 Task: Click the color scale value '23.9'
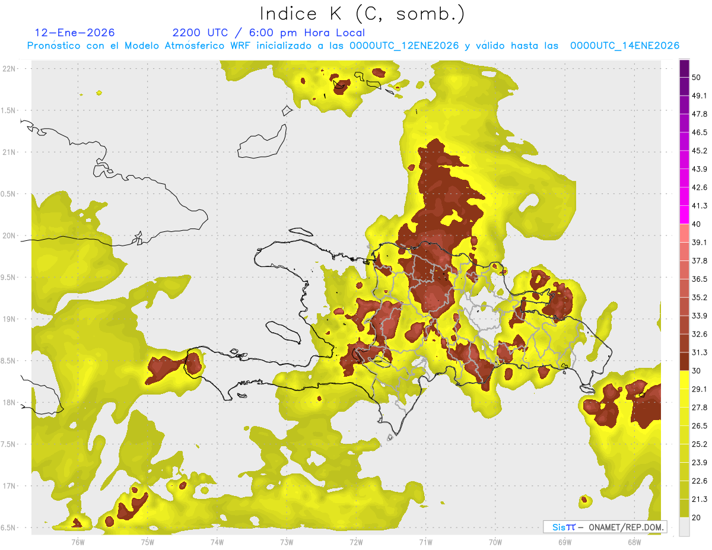tap(700, 463)
